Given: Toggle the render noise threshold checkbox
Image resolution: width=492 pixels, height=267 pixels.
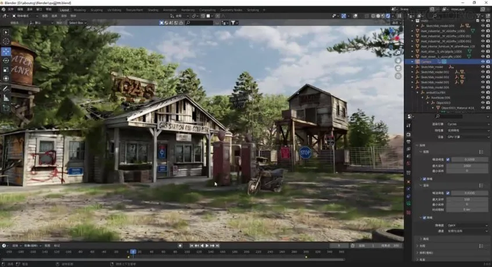Looking at the screenshot, I should (447, 193).
